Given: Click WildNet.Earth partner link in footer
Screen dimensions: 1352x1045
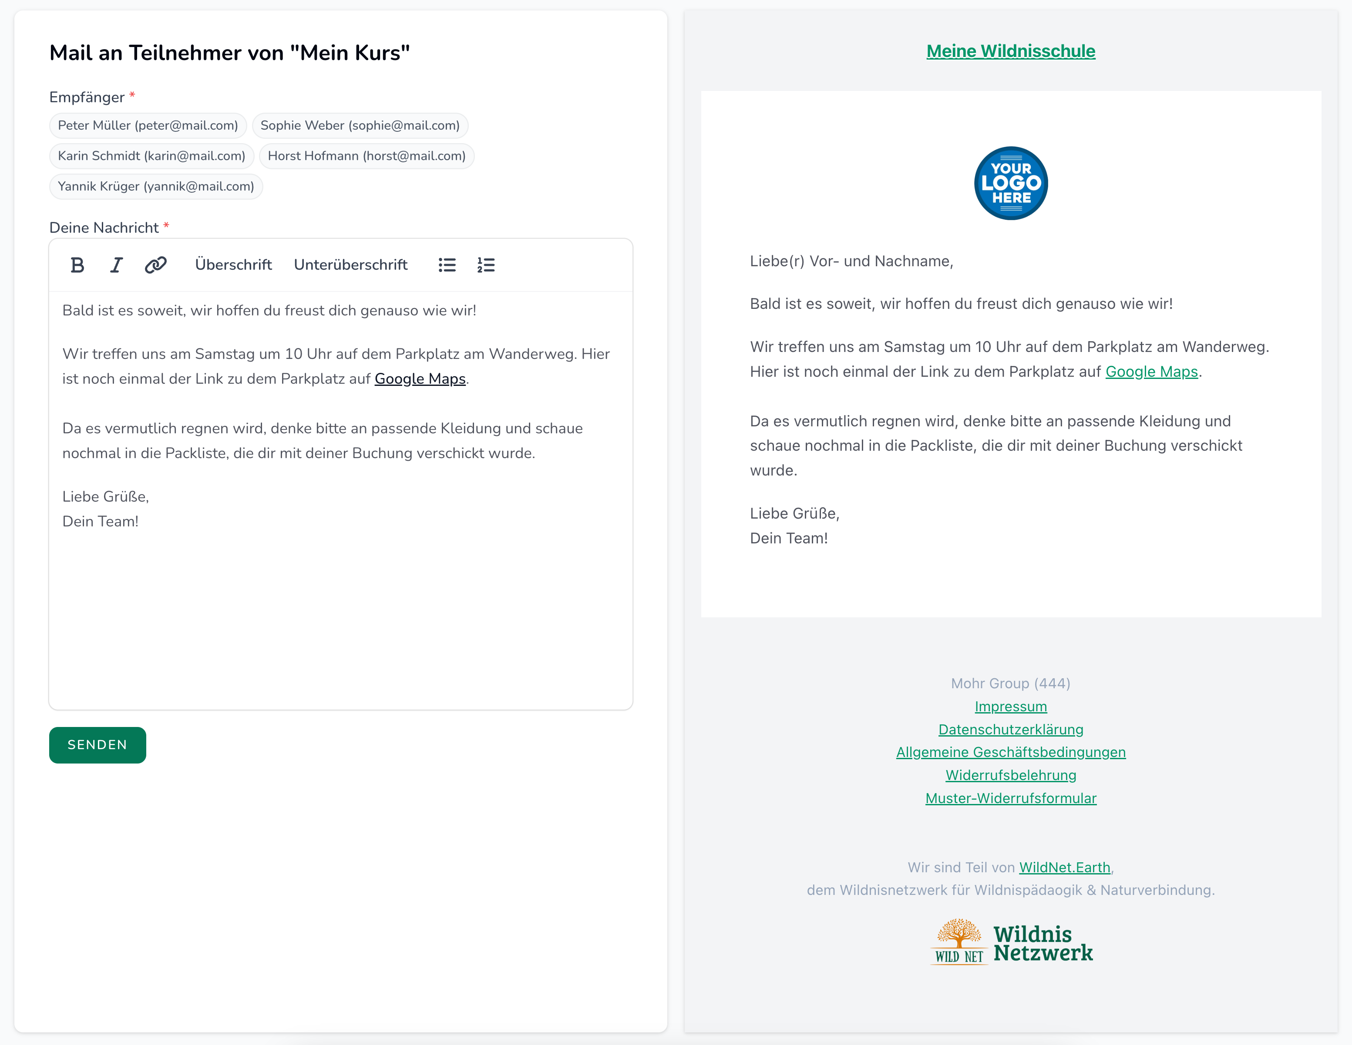Looking at the screenshot, I should tap(1064, 867).
